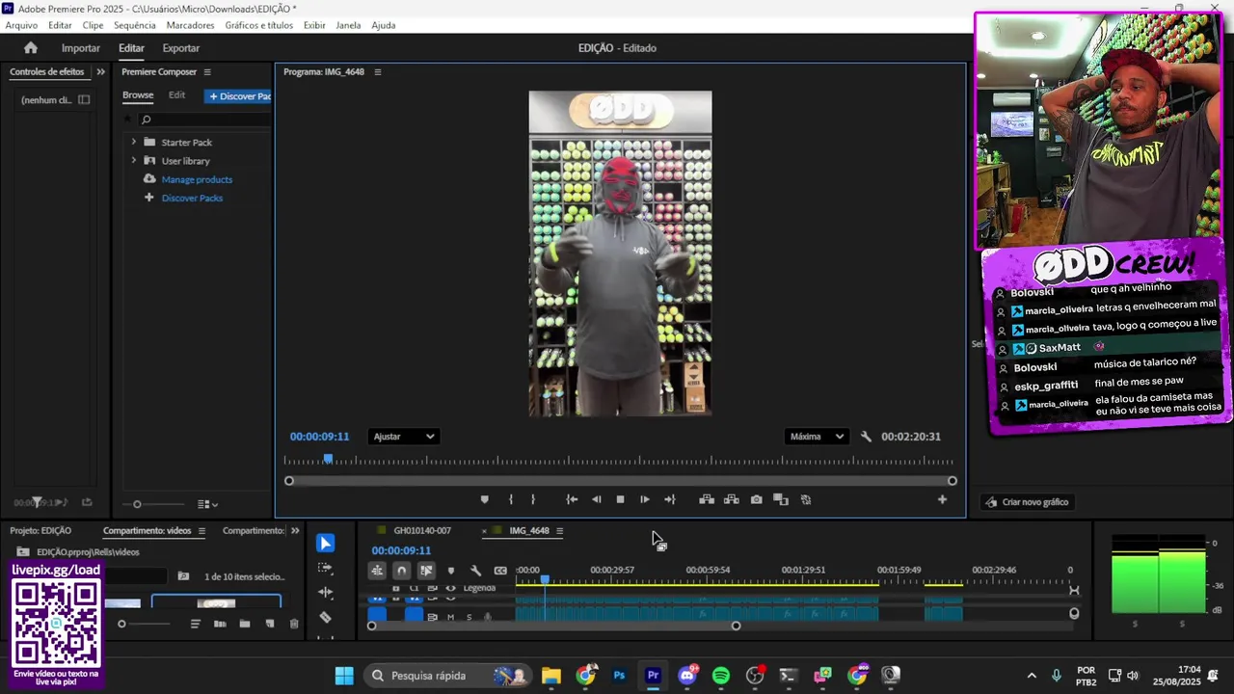This screenshot has height=694, width=1234.
Task: Click the Extract button
Action: [x=732, y=499]
